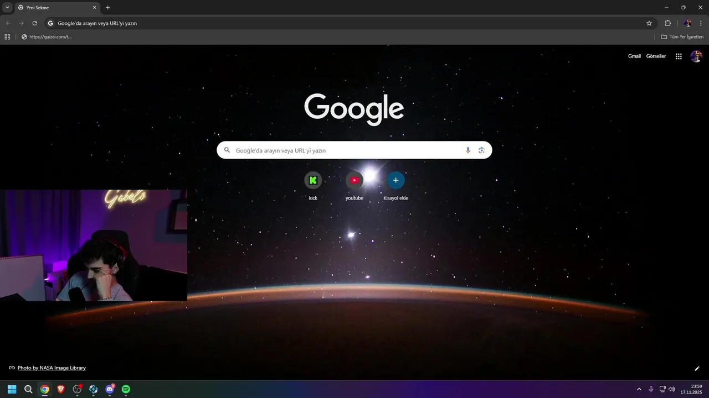
Task: Open the Görseller link
Action: 656,56
